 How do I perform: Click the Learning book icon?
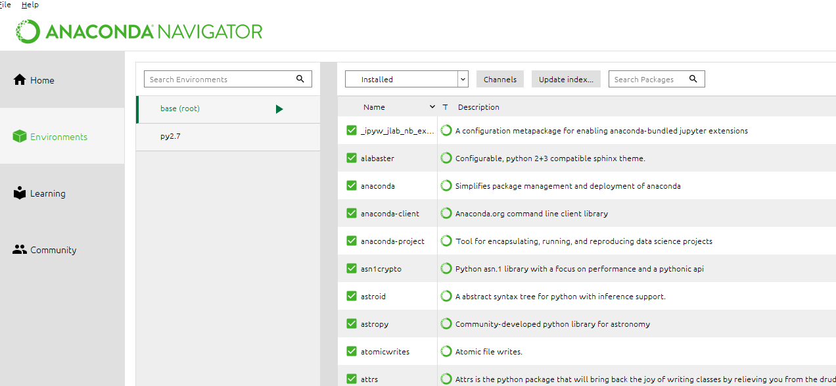20,193
